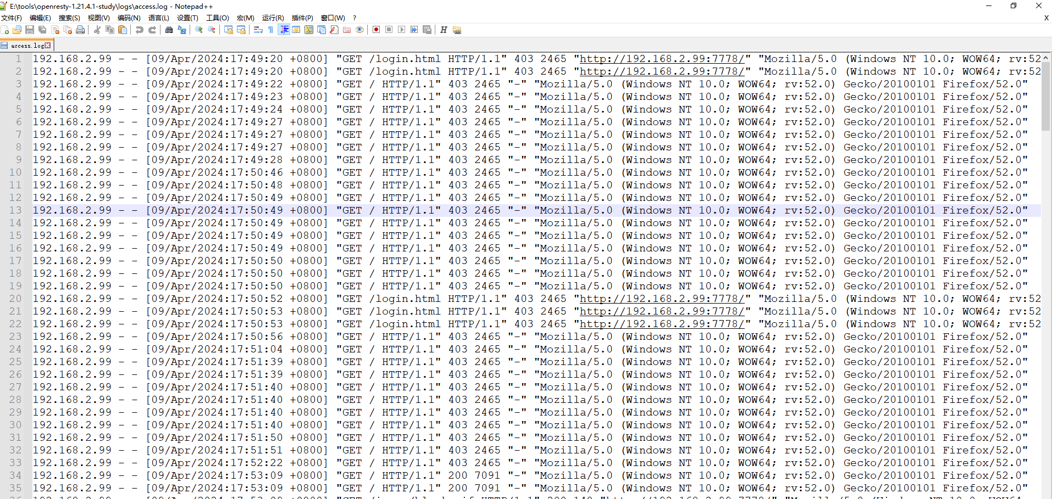Open Find using the binoculars icon
Image resolution: width=1052 pixels, height=499 pixels.
click(169, 30)
